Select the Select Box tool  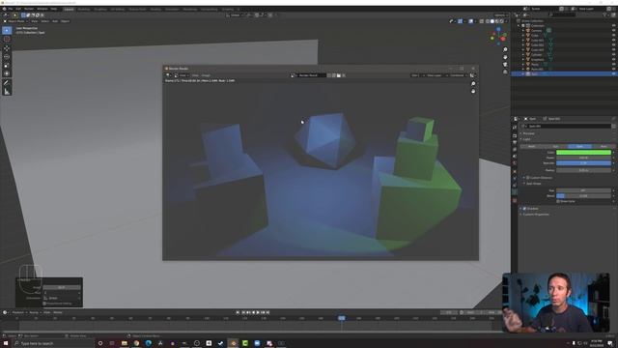coord(7,30)
